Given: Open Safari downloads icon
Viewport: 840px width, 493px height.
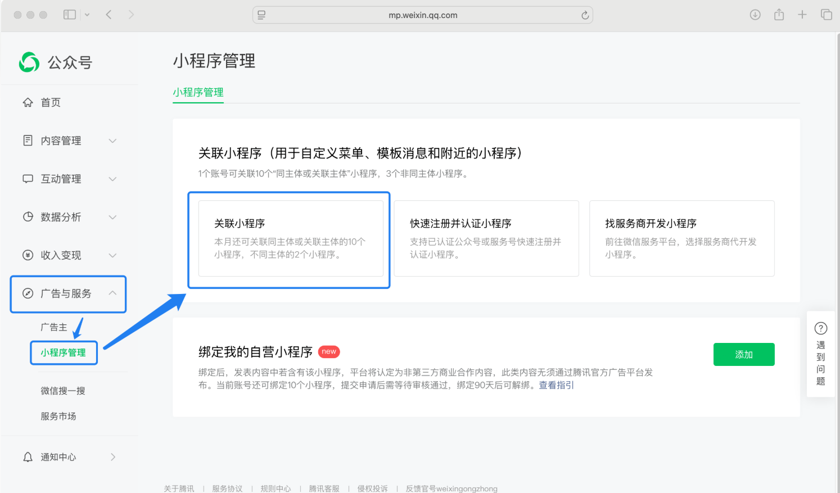Looking at the screenshot, I should (x=755, y=15).
